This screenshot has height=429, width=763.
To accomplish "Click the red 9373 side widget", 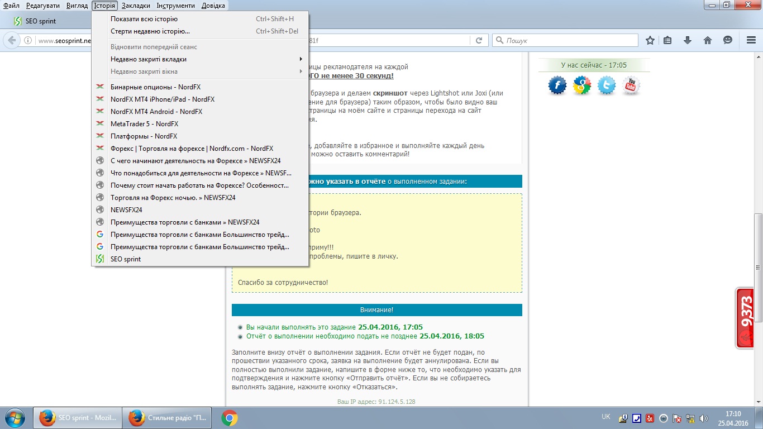I will (x=745, y=318).
